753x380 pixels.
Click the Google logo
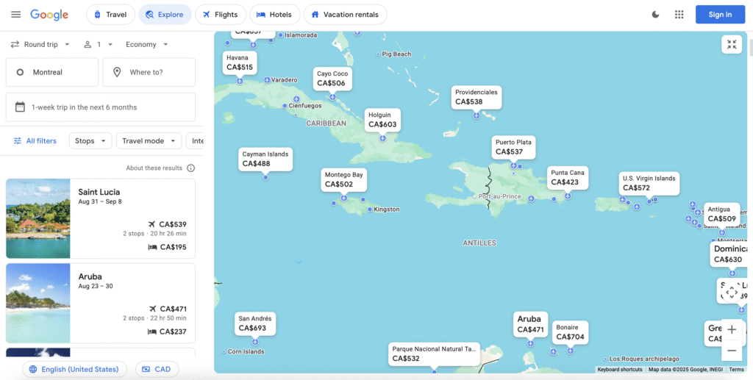tap(49, 15)
